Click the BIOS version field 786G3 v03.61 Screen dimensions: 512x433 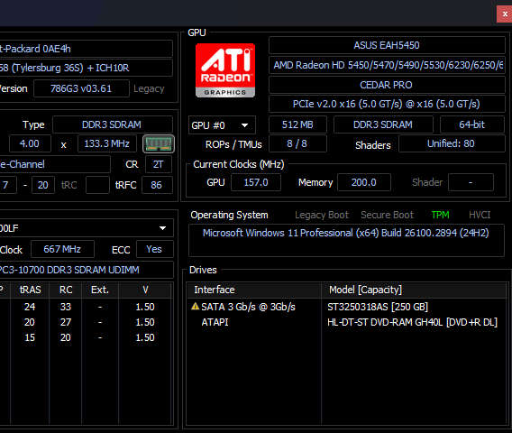coord(81,88)
